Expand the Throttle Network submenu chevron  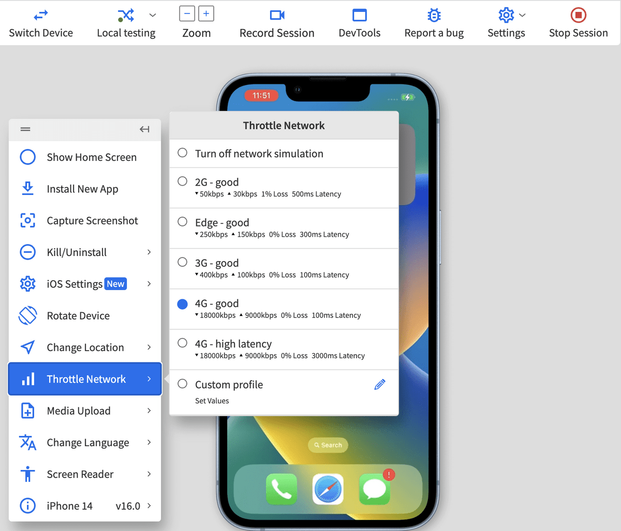pyautogui.click(x=149, y=379)
